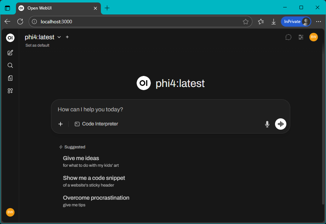Click the Open WebUI logo in sidebar
The height and width of the screenshot is (224, 326).
pos(10,38)
